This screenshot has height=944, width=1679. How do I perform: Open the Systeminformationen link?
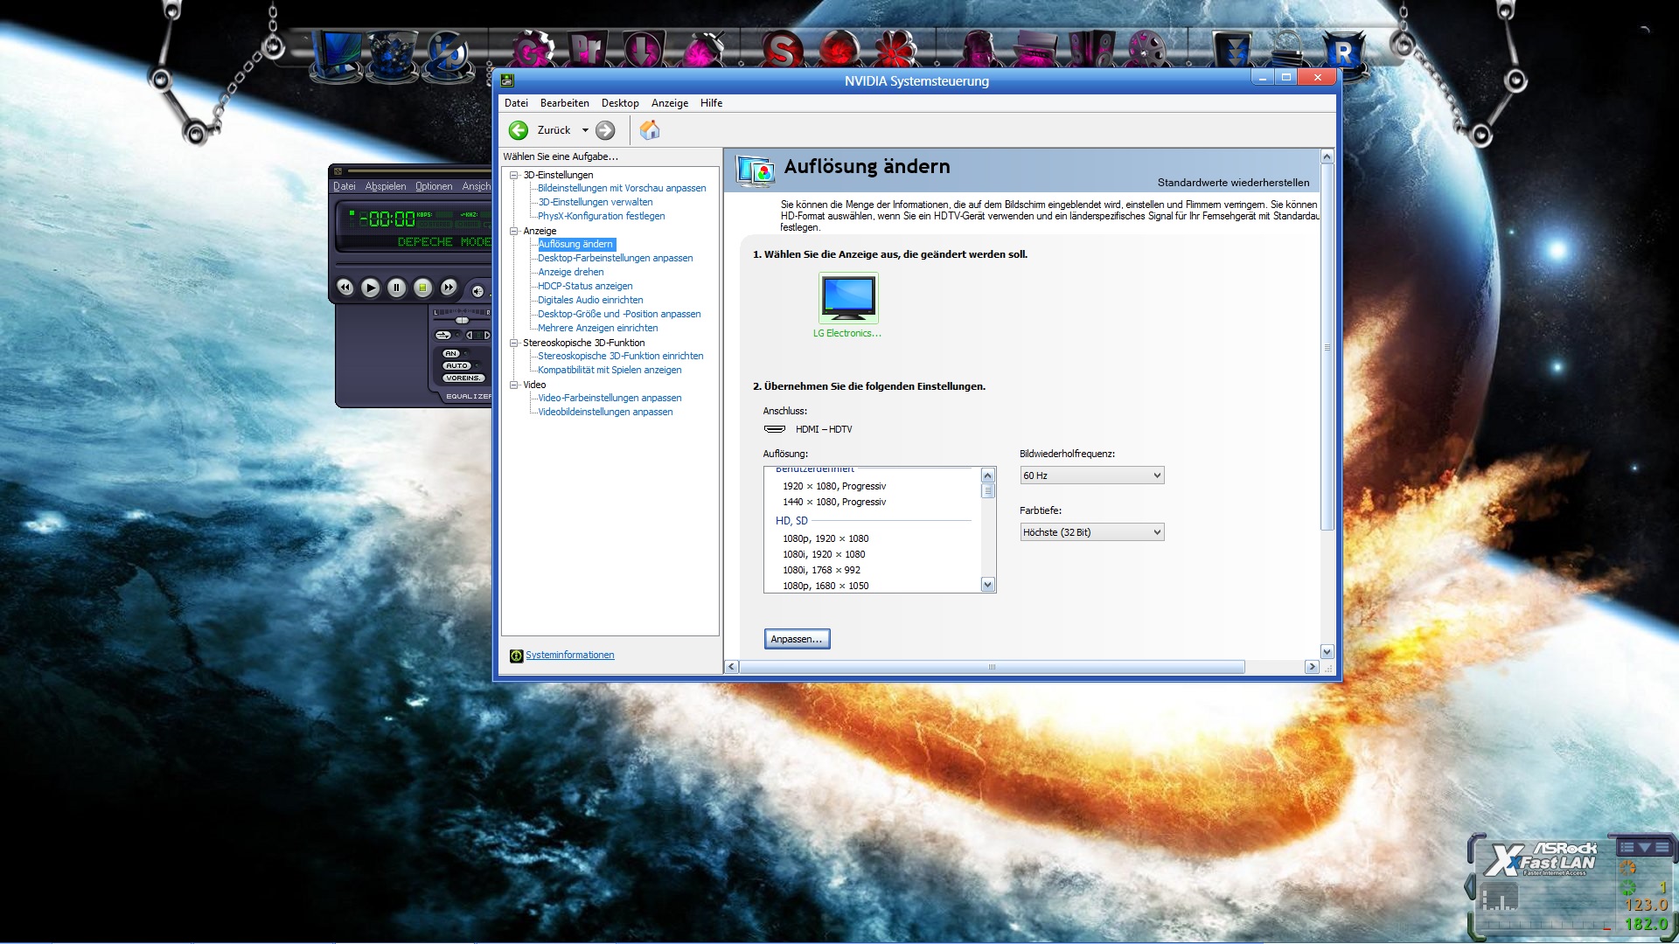570,656
